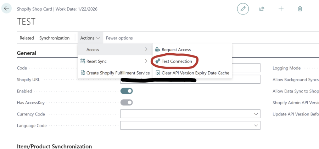This screenshot has width=319, height=149.
Task: Click the plus icon to add new
Action: click(281, 9)
